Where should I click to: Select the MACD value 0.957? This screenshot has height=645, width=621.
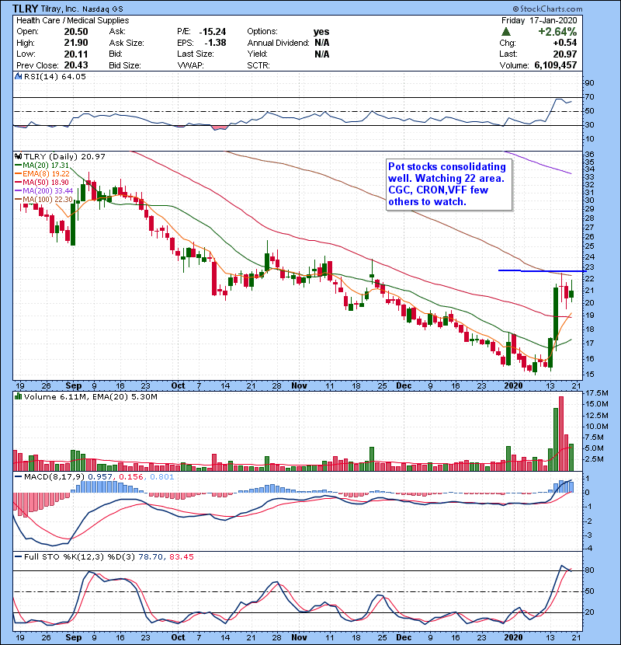(x=100, y=477)
